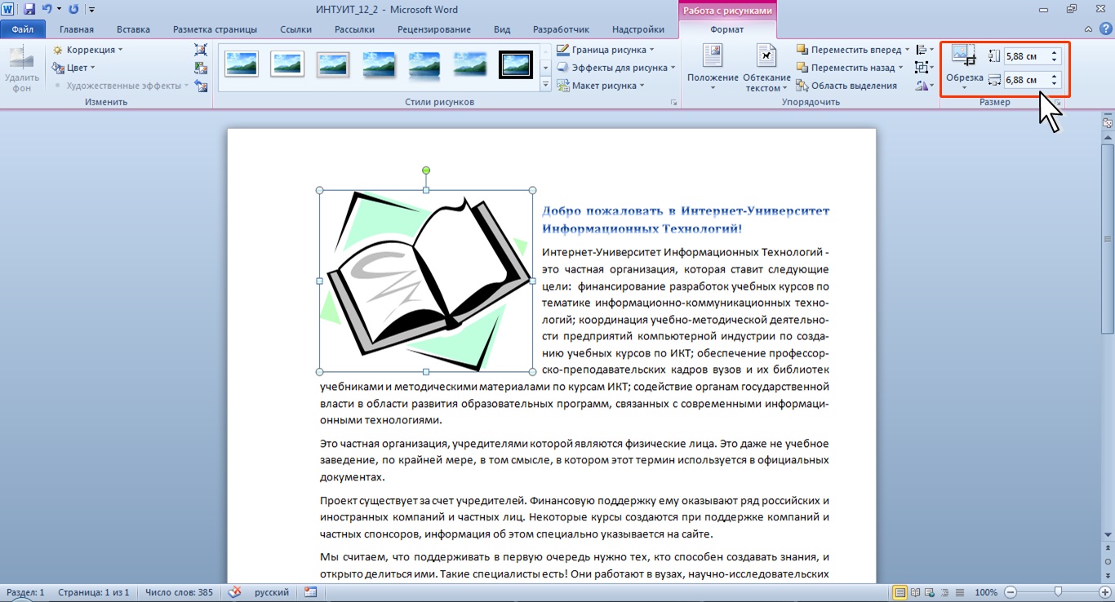Open the Rotate objects dropdown icon
Image resolution: width=1115 pixels, height=602 pixels.
[925, 86]
